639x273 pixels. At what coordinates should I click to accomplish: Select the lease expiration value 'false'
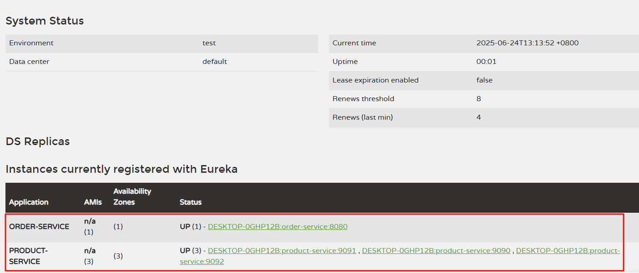pos(485,80)
